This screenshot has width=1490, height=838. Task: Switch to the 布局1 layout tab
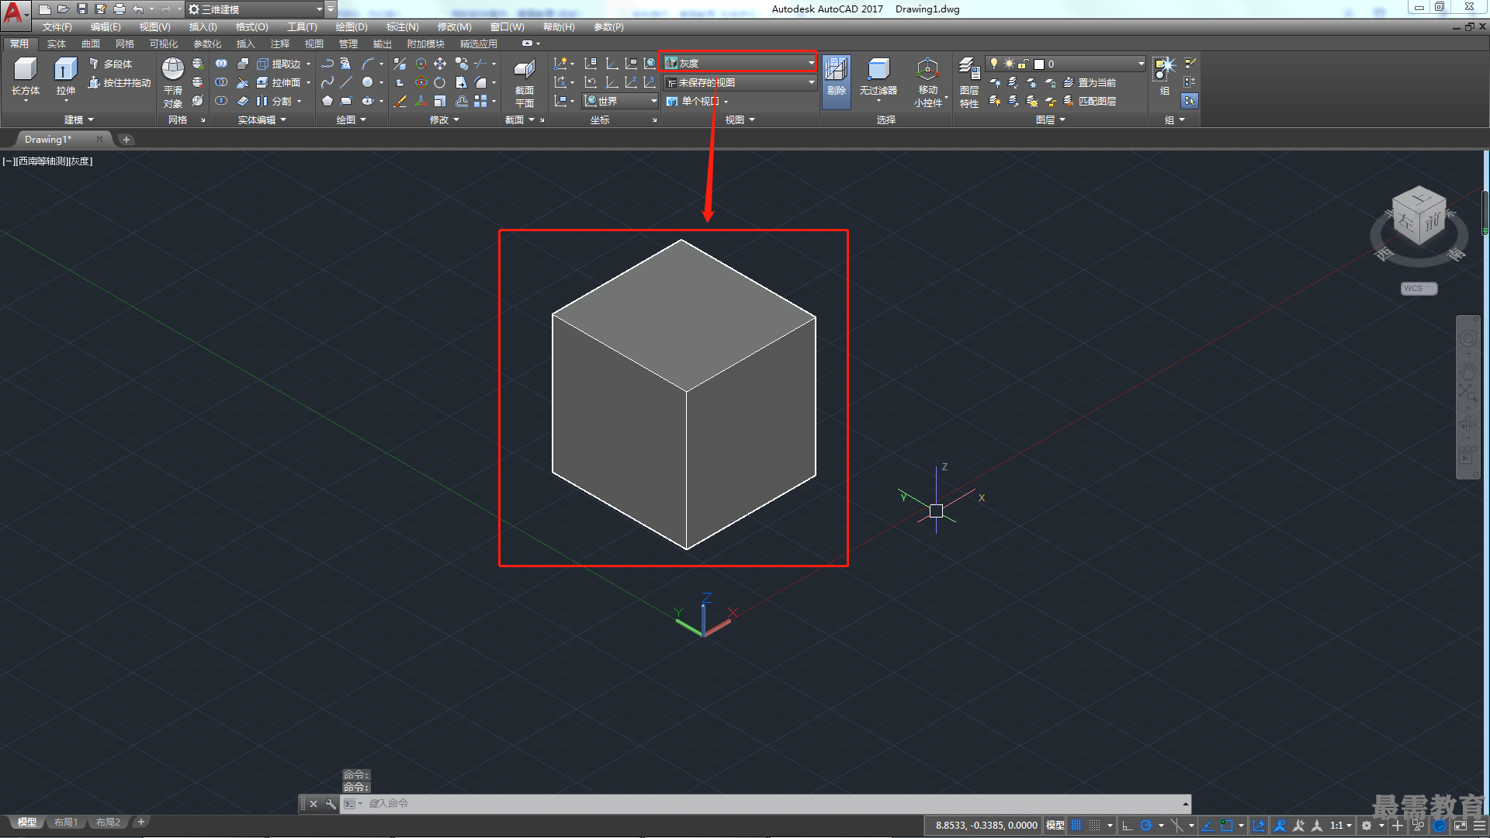click(x=66, y=822)
